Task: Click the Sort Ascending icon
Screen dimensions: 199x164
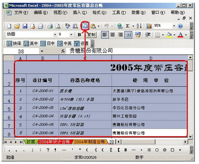Action: [138, 26]
